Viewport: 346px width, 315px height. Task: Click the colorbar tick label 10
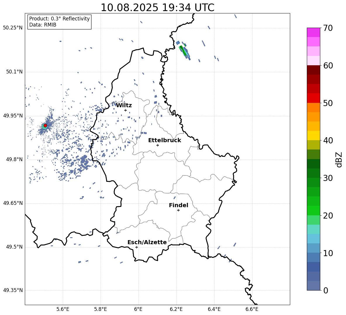pos(328,253)
